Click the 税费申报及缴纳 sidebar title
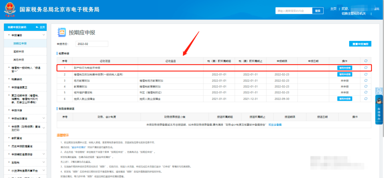 click(17, 27)
